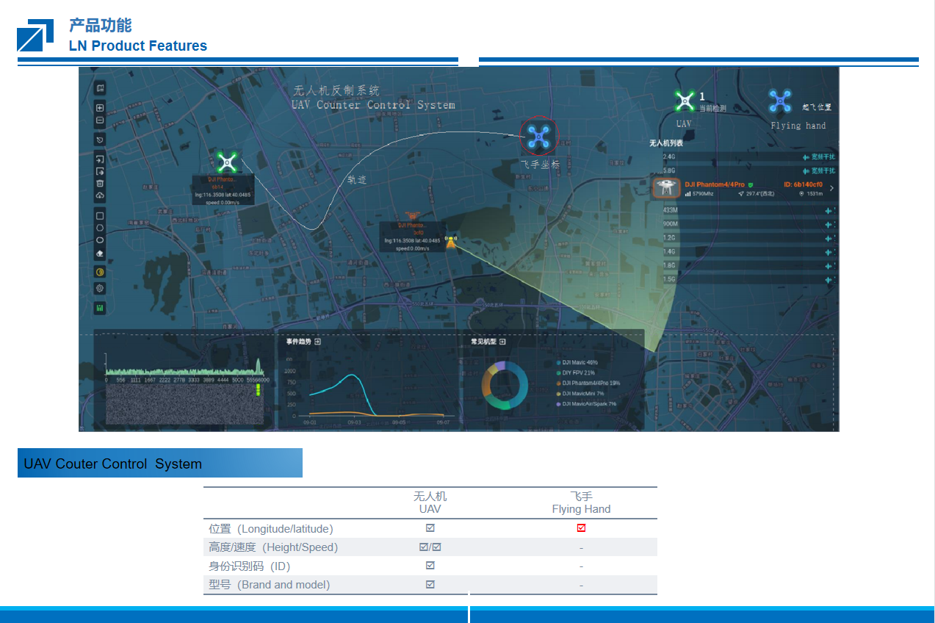Expand DJI Phantom4/4Pro details with chevron

pos(831,189)
